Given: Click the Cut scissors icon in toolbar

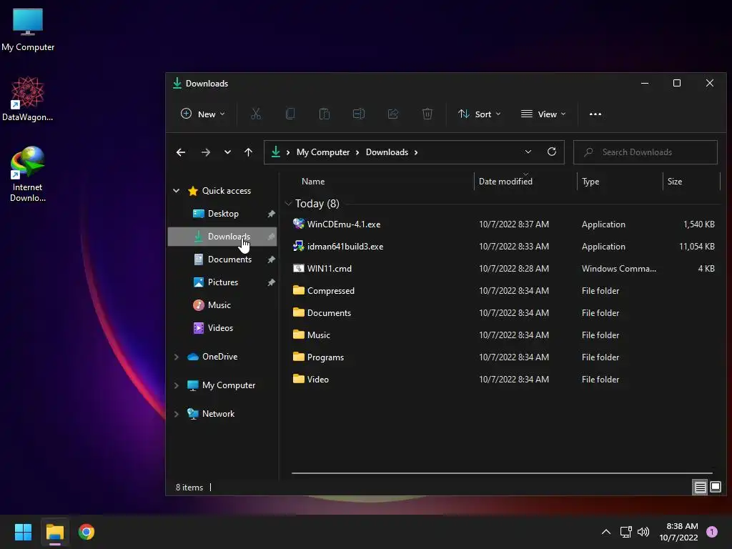Looking at the screenshot, I should click(256, 114).
